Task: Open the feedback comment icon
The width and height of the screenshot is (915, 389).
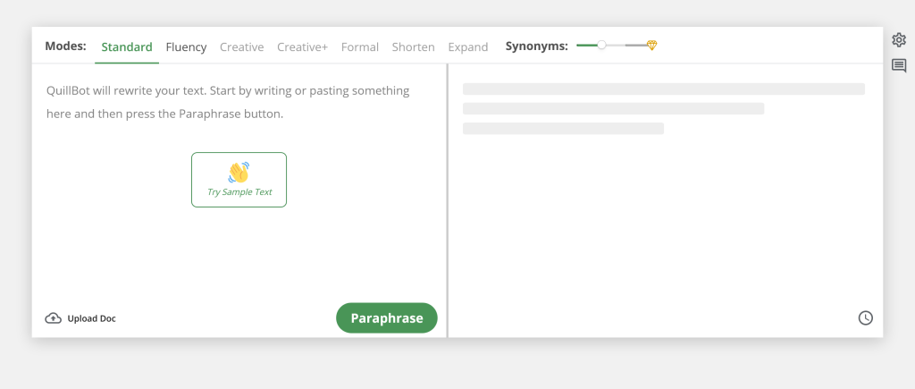Action: 899,65
